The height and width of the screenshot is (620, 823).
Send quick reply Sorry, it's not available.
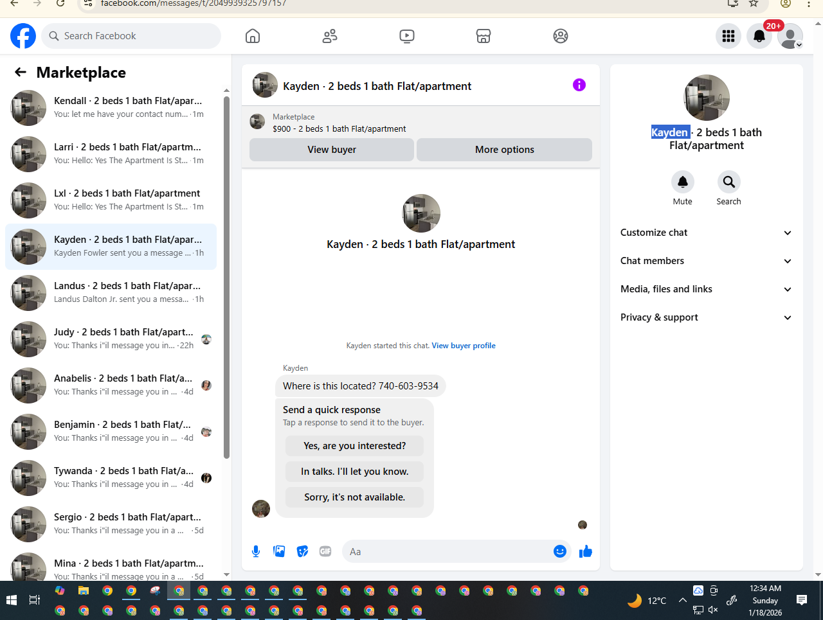(x=355, y=497)
